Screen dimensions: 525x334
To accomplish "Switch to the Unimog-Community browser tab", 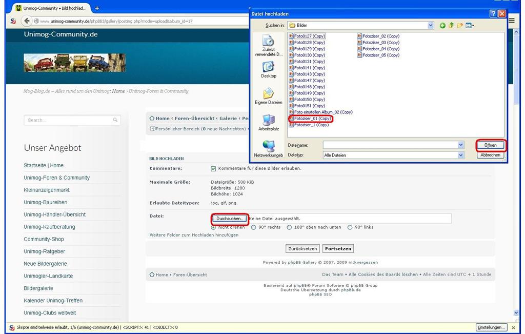I will tap(51, 8).
